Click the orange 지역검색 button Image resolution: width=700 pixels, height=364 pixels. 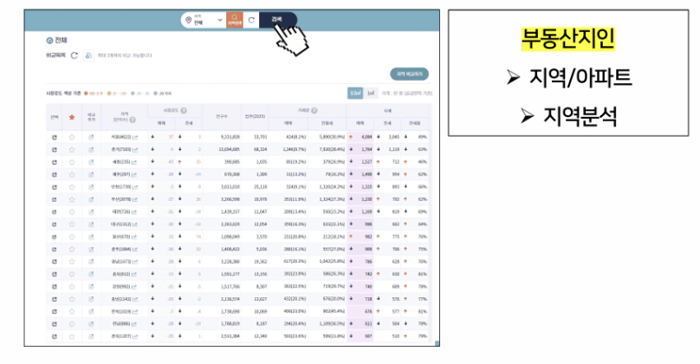(235, 20)
